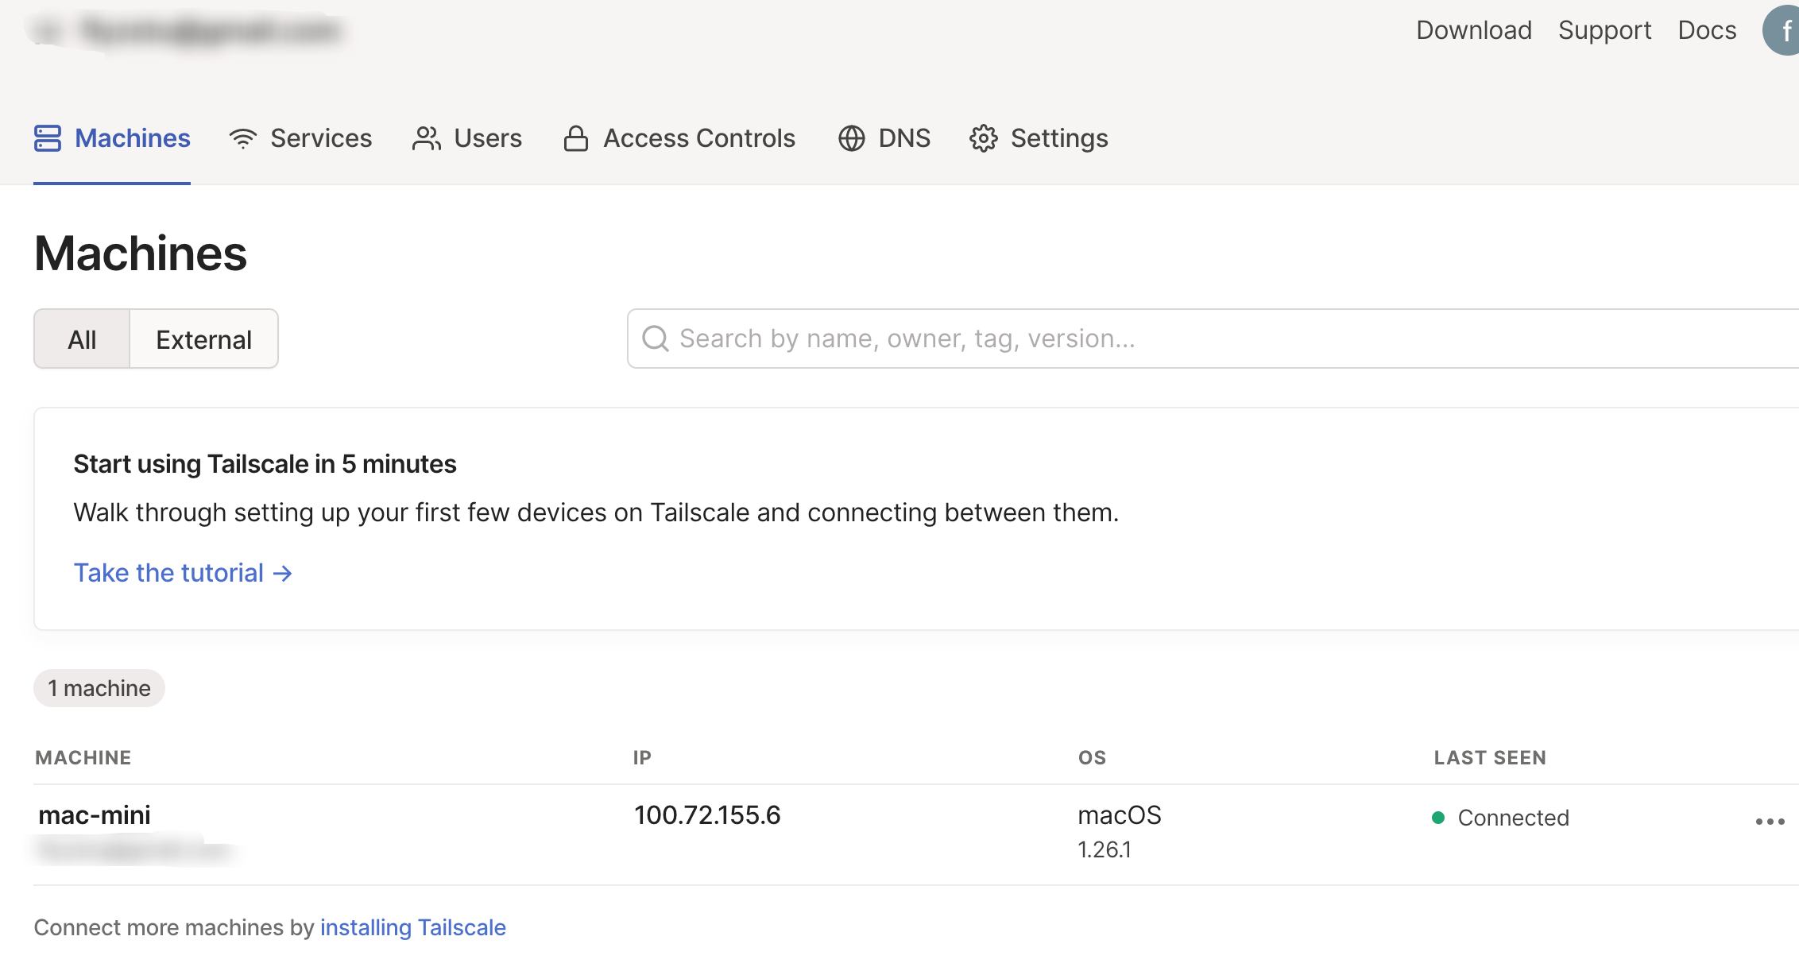The height and width of the screenshot is (971, 1799).
Task: Click the Access Controls lock icon
Action: click(x=575, y=138)
